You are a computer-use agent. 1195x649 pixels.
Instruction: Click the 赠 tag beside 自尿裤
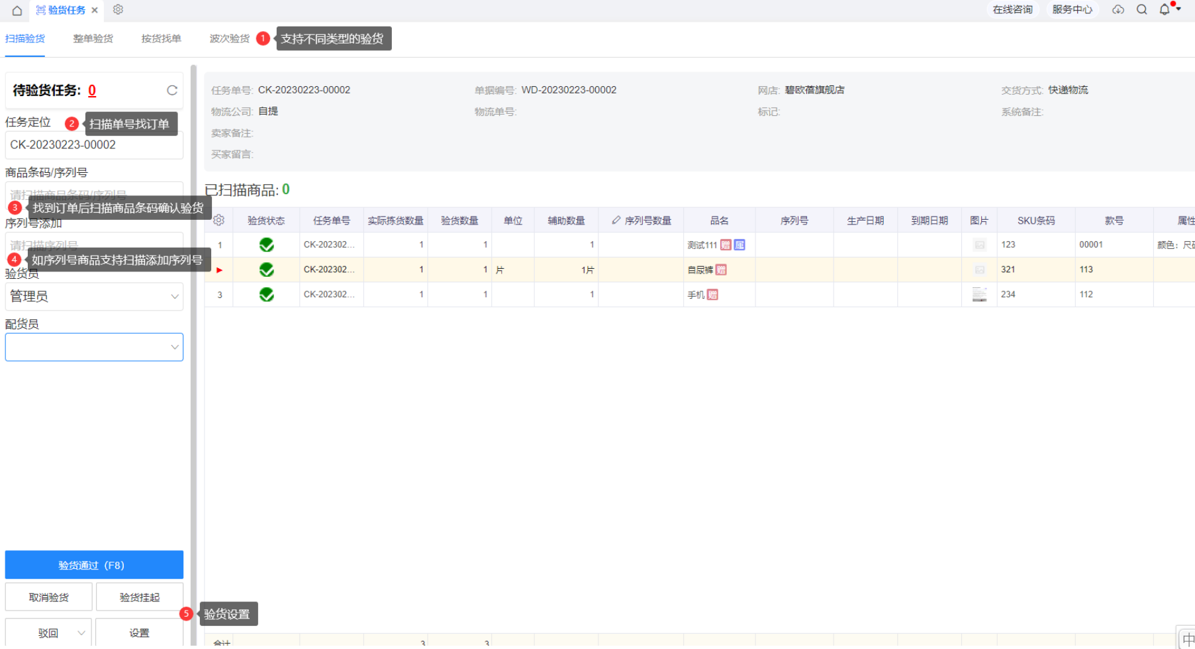coord(721,270)
